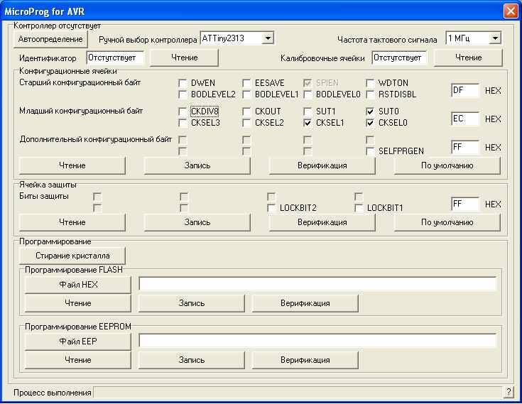522x404 pixels.
Task: Close the MicroProg for AVR window
Action: click(x=511, y=11)
